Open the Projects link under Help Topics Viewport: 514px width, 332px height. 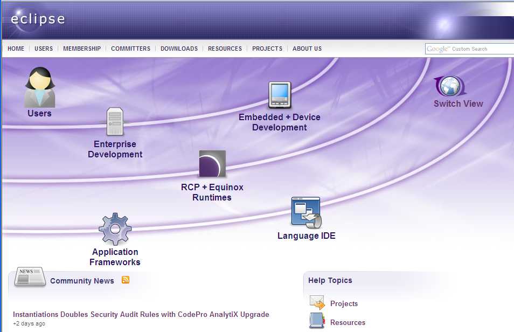point(344,304)
